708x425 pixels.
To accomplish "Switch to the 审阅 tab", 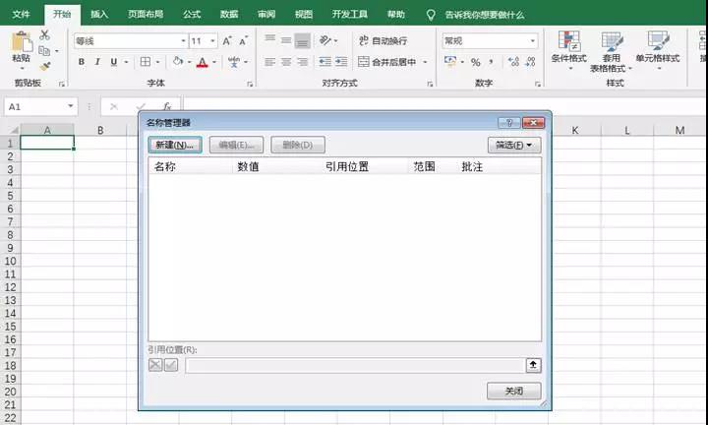I will 266,15.
